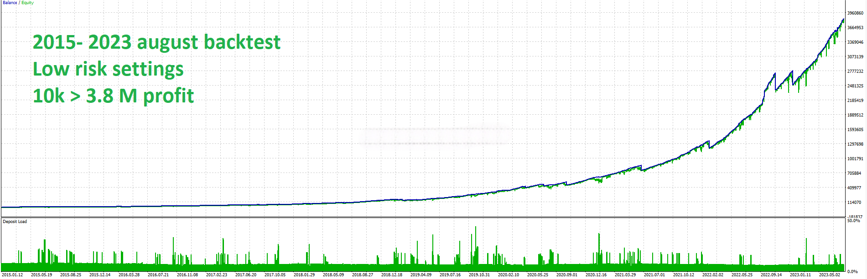Click the 2022.09.14 date label

(x=771, y=275)
